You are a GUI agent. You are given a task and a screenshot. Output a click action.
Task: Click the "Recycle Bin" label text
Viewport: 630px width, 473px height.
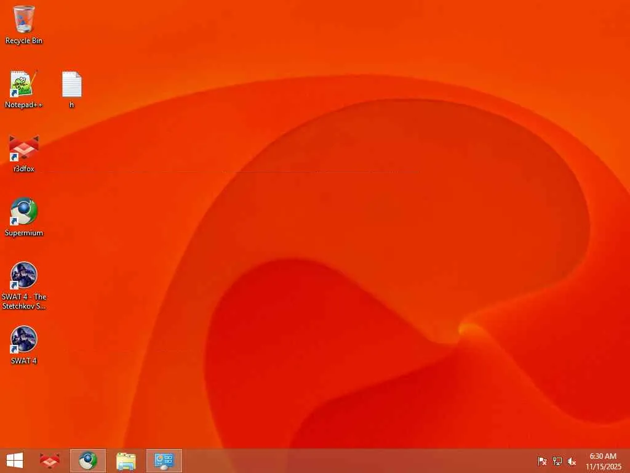click(24, 41)
